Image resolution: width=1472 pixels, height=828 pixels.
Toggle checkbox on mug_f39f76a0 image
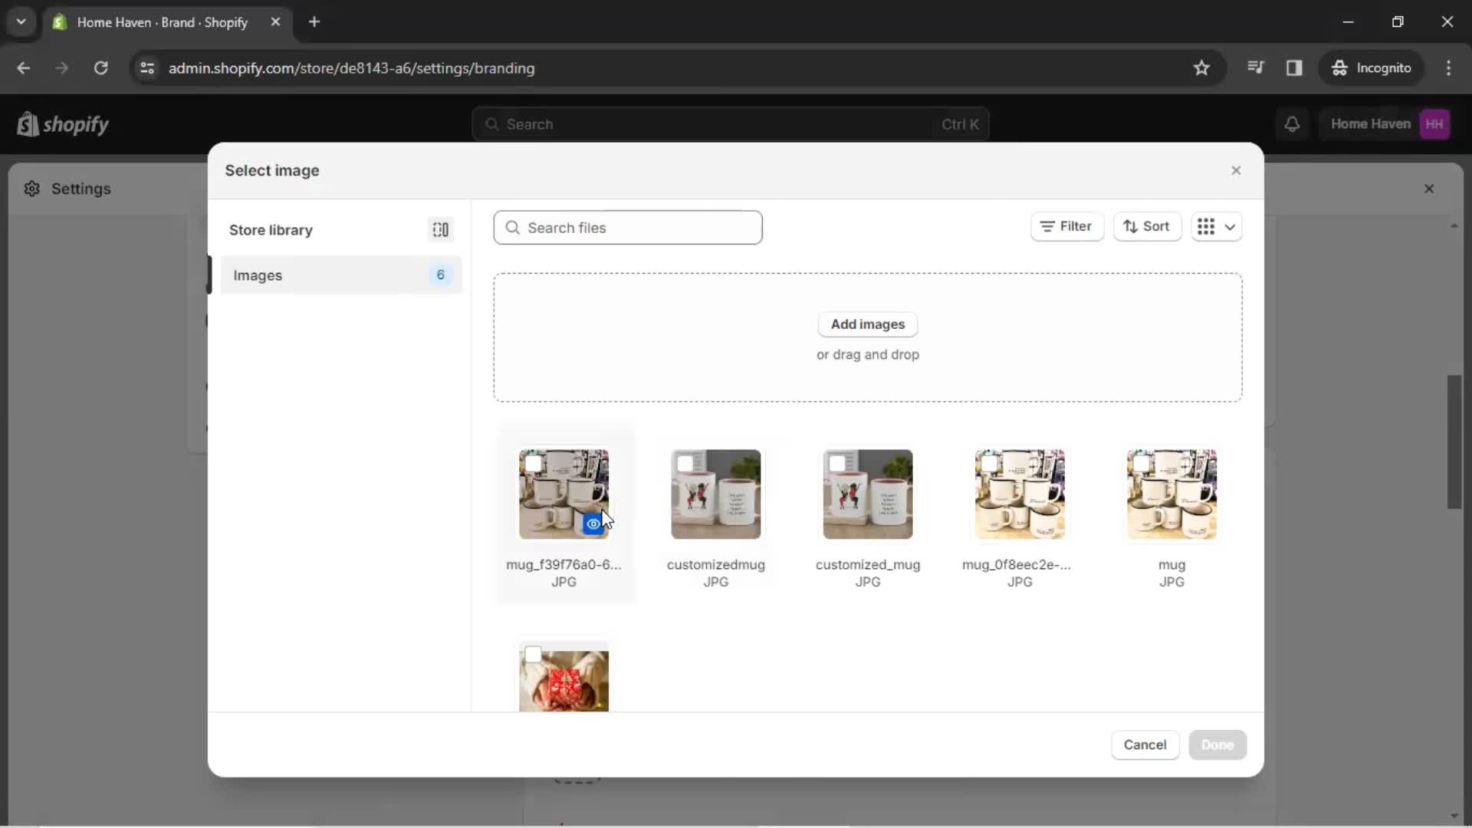pyautogui.click(x=533, y=463)
